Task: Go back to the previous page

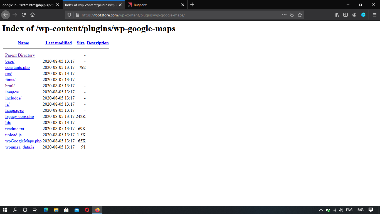Action: (6, 15)
